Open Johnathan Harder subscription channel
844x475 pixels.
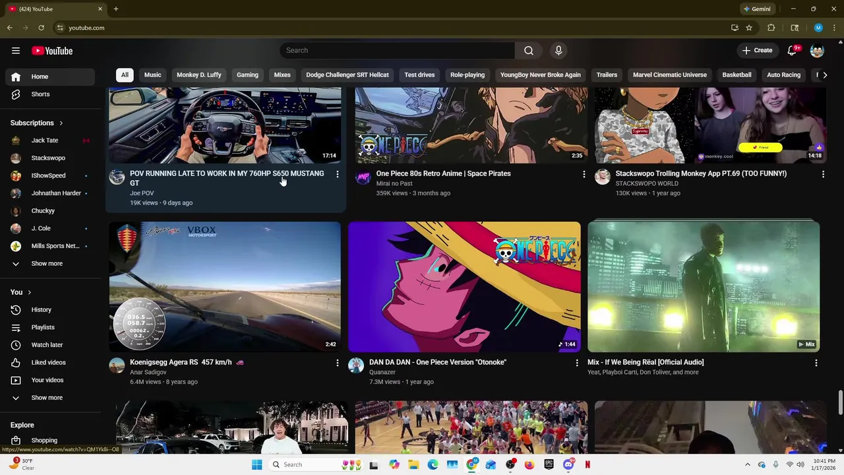(x=50, y=193)
